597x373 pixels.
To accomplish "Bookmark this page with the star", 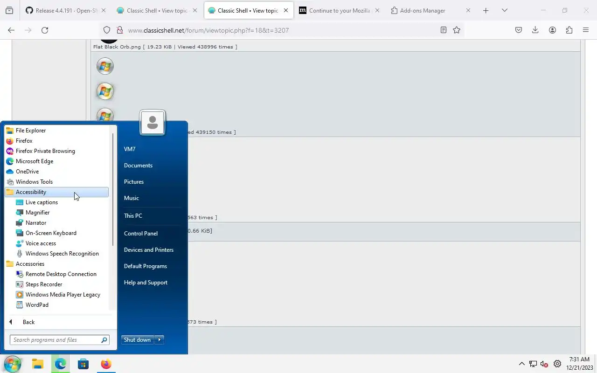I will pyautogui.click(x=457, y=30).
